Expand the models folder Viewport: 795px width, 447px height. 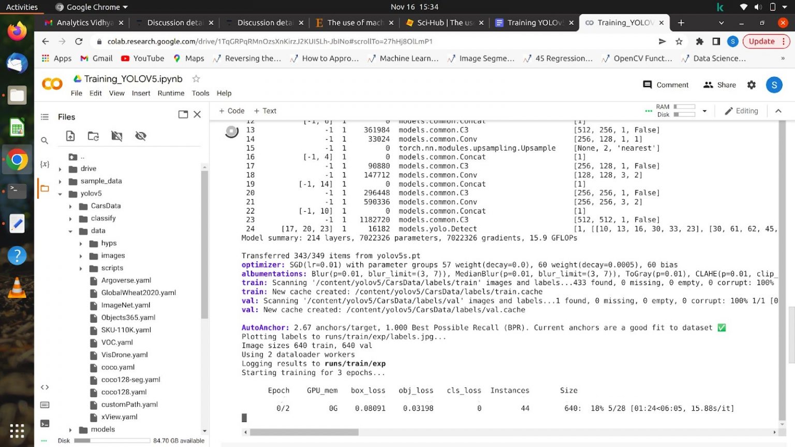pos(70,429)
